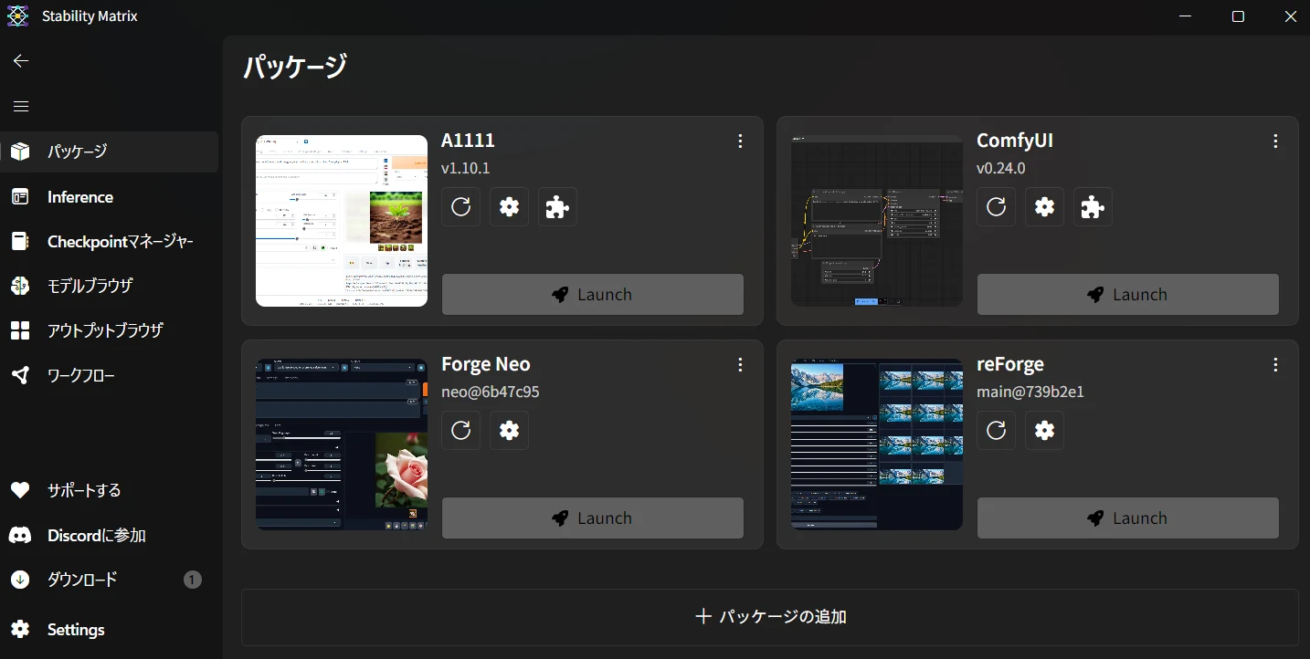Launch the reForge package
This screenshot has width=1310, height=659.
point(1128,518)
